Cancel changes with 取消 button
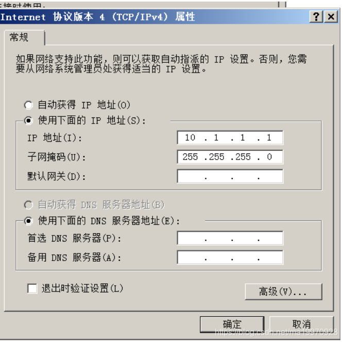This screenshot has width=343, height=342. click(x=301, y=324)
